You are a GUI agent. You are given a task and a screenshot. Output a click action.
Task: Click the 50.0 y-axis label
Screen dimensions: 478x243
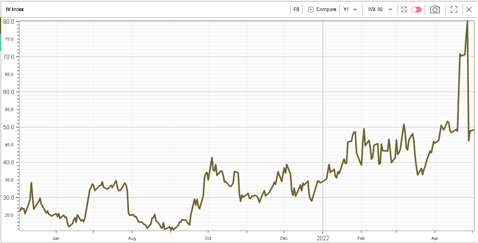[x=9, y=127]
